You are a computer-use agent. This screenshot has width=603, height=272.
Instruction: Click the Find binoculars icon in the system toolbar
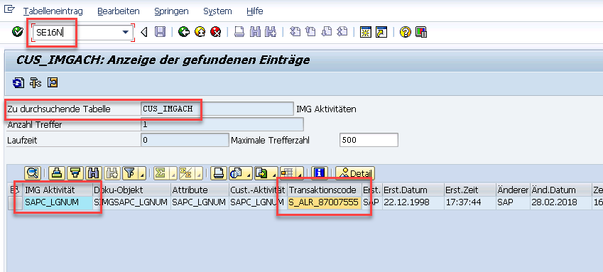coord(256,32)
